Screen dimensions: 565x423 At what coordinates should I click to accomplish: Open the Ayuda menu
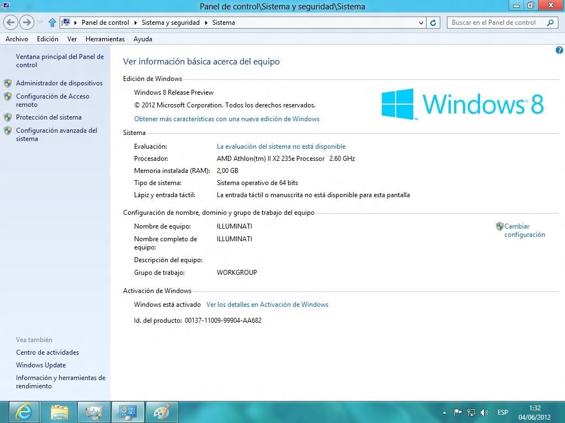[143, 39]
